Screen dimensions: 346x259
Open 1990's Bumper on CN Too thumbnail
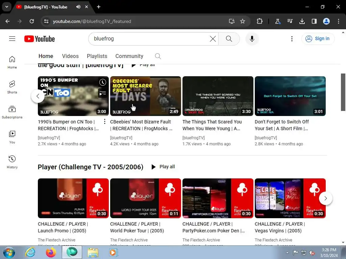[x=73, y=96]
